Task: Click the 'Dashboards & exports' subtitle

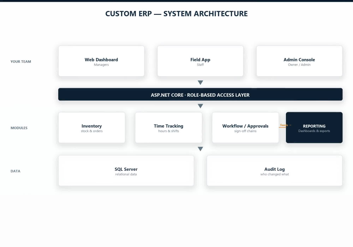Action: tap(314, 131)
